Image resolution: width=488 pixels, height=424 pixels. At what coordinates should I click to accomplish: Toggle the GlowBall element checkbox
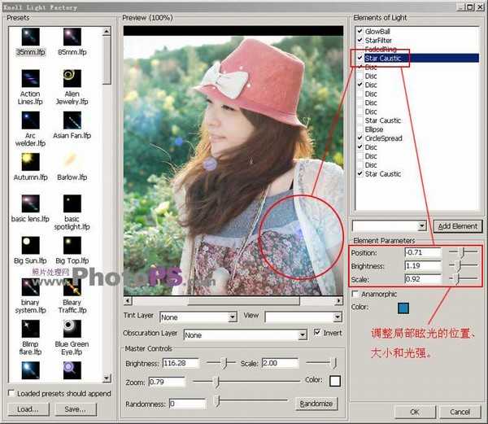click(359, 31)
